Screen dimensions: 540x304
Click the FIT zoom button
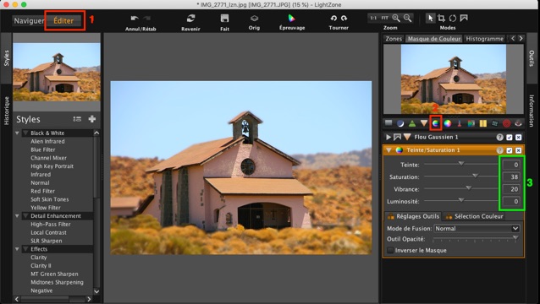pyautogui.click(x=384, y=18)
